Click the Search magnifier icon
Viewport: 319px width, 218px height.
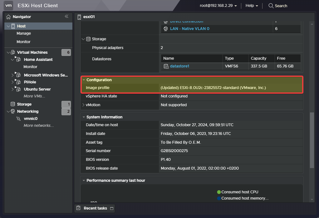tap(271, 6)
